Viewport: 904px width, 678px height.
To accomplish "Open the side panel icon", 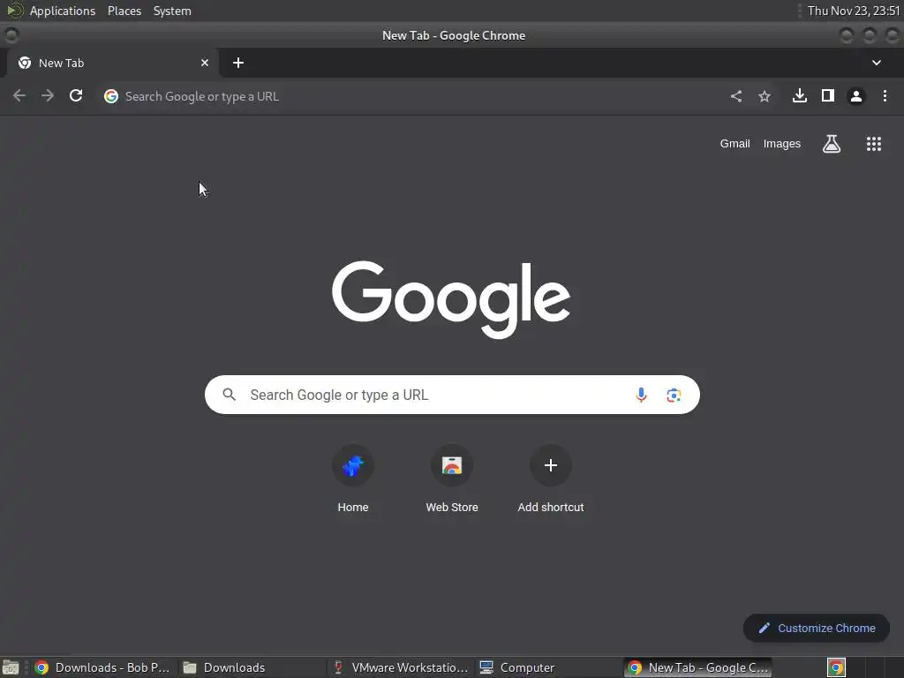I will tap(828, 95).
